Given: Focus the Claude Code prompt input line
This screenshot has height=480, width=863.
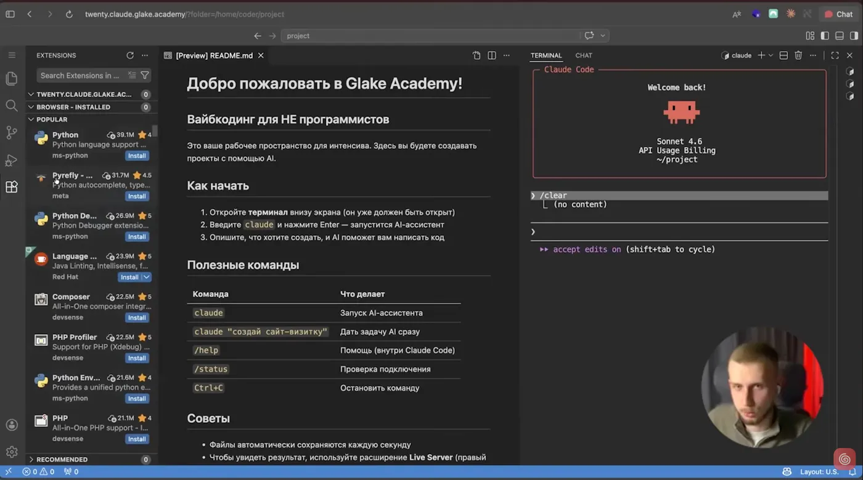Looking at the screenshot, I should pos(679,231).
